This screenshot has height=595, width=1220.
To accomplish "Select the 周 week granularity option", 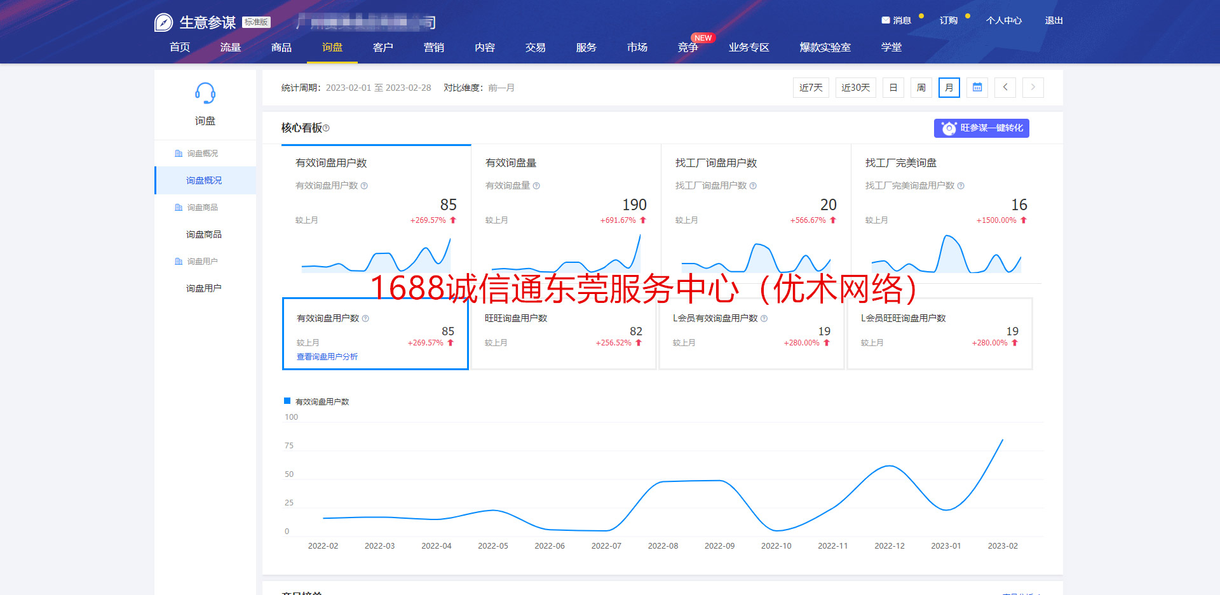I will pos(921,88).
